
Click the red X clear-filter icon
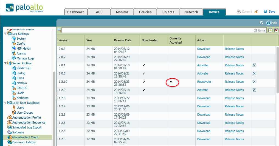(276, 30)
